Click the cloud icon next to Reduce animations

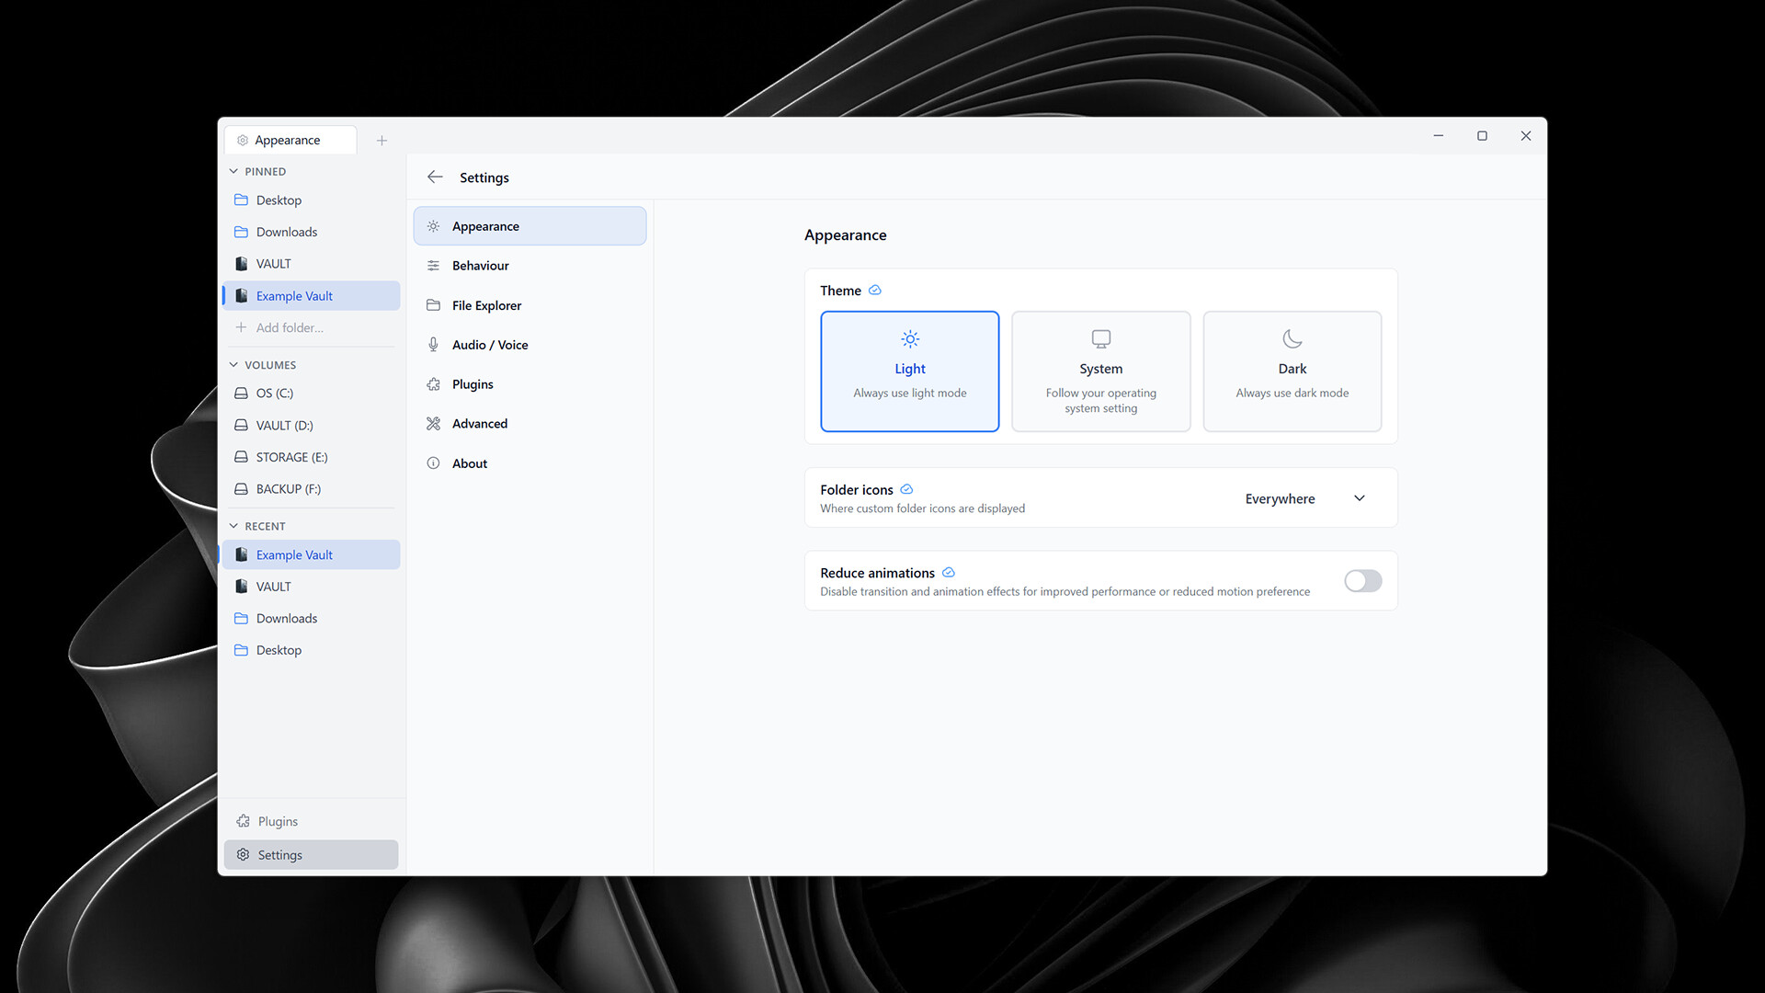949,572
